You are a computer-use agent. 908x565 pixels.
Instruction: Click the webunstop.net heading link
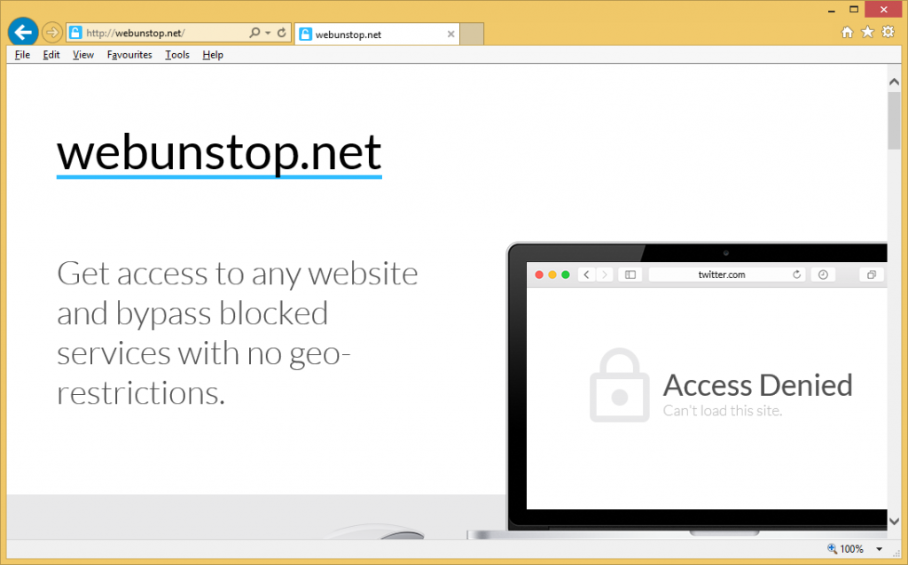pos(219,153)
